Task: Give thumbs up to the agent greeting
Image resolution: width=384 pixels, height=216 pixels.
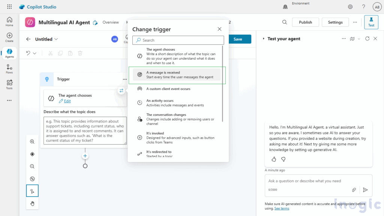Action: 273,159
